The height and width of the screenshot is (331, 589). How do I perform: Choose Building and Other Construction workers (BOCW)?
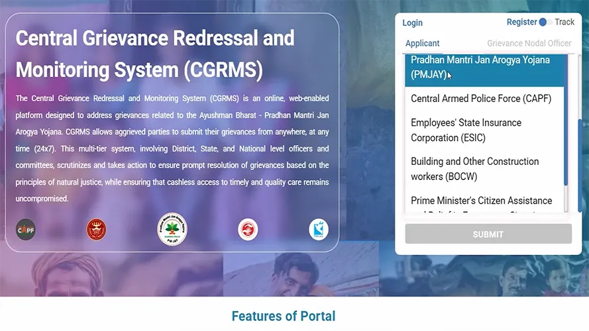tap(484, 169)
